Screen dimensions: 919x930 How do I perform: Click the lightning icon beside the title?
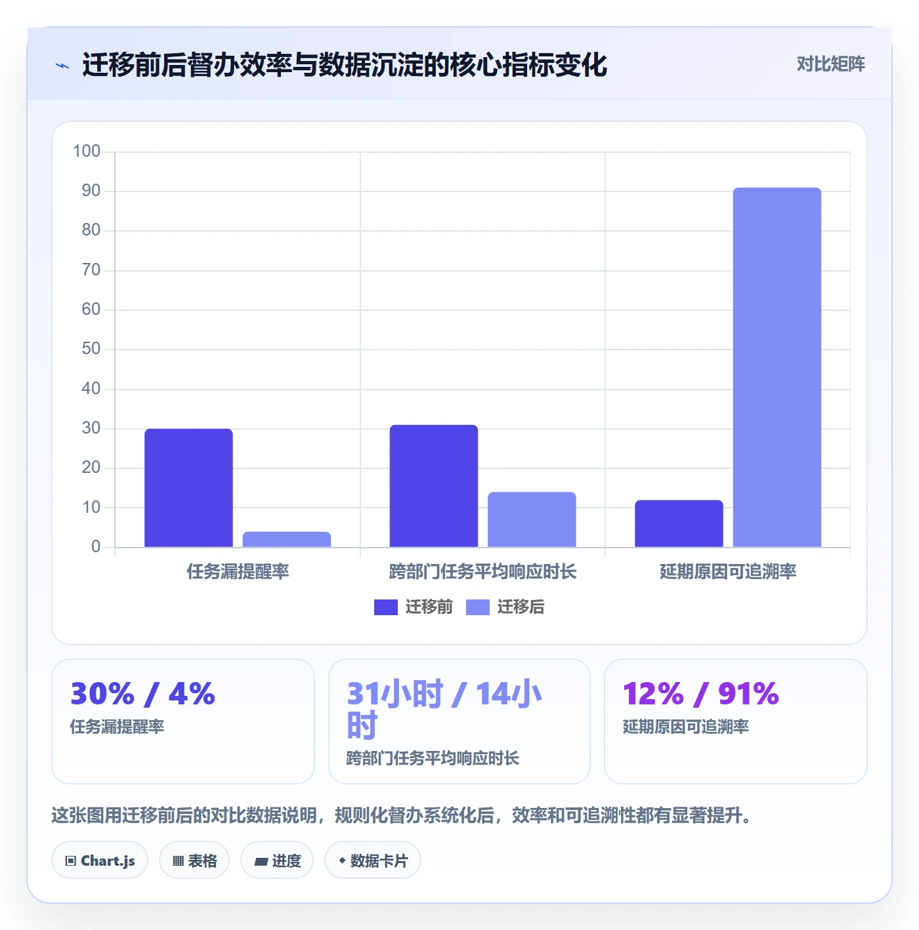click(62, 66)
